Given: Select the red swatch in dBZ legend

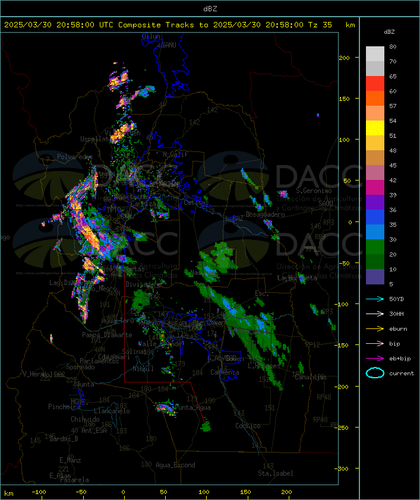Looking at the screenshot, I should coord(375,84).
